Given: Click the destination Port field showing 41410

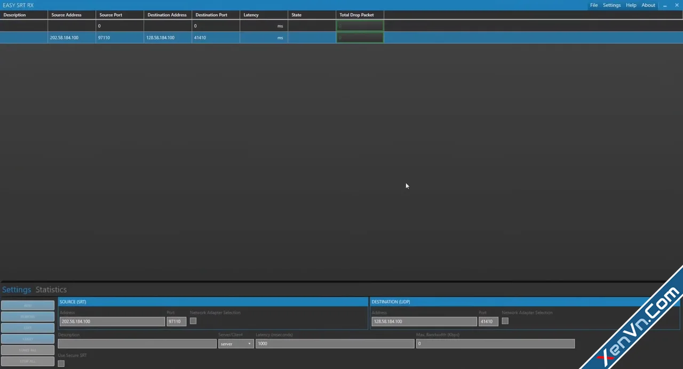Looking at the screenshot, I should (488, 322).
